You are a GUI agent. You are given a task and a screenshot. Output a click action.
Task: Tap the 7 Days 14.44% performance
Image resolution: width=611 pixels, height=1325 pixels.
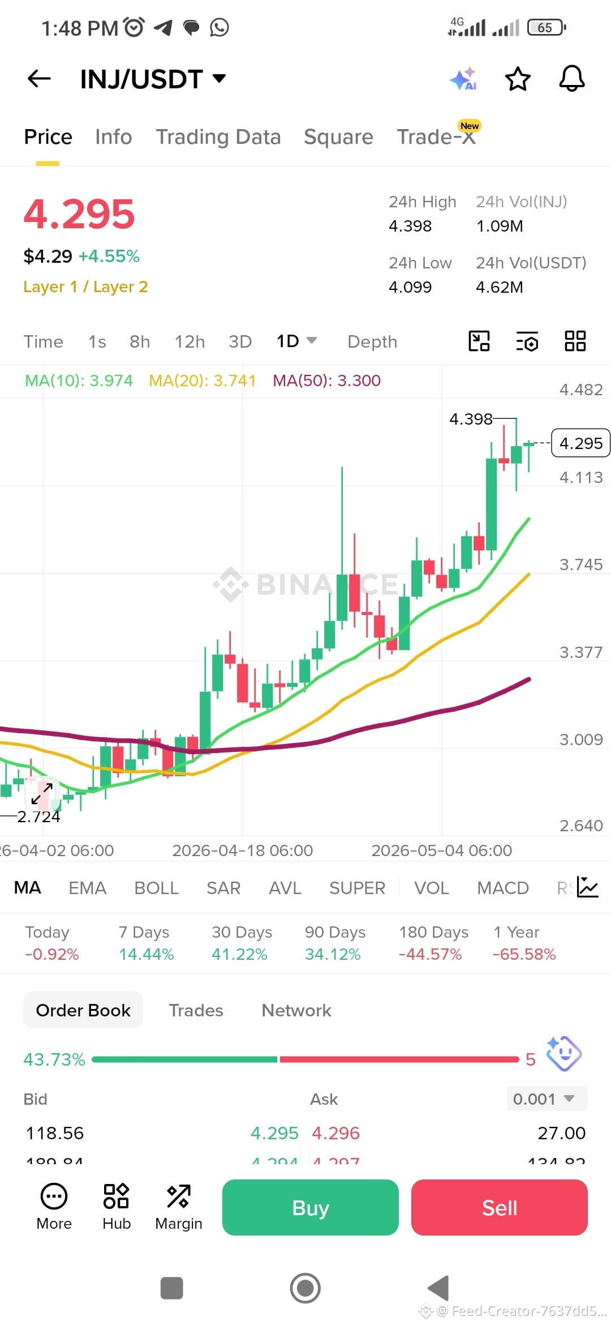[x=146, y=943]
